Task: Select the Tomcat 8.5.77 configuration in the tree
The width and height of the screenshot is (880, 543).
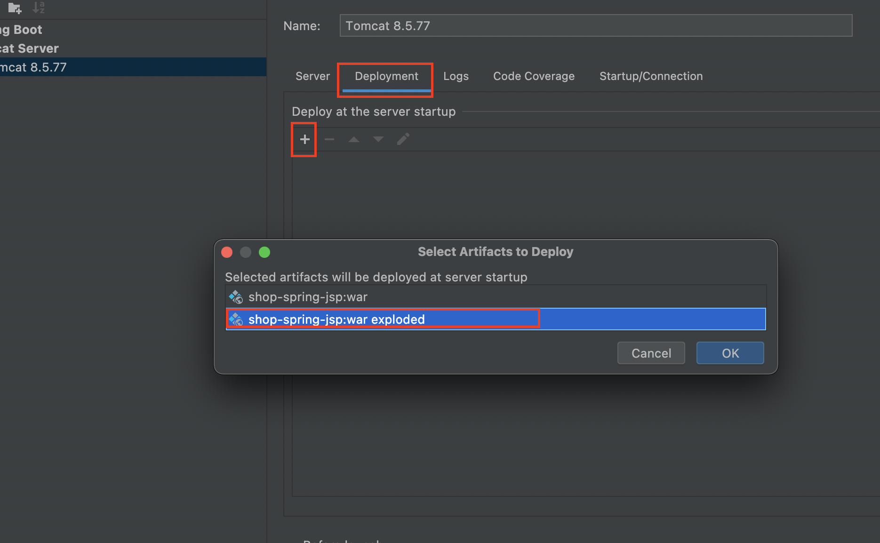Action: [133, 67]
